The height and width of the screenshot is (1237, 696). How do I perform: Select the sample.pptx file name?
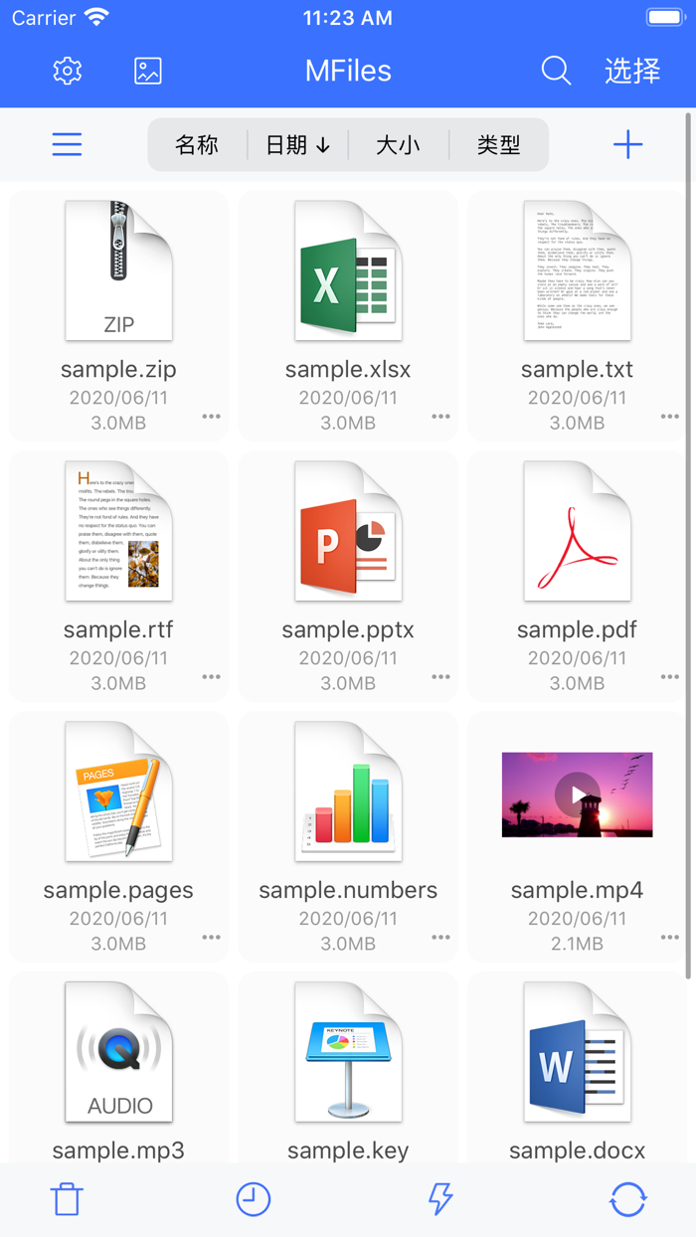pyautogui.click(x=348, y=630)
